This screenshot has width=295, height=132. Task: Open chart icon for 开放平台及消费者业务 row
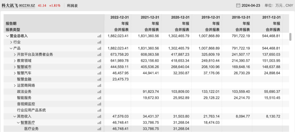99,54
